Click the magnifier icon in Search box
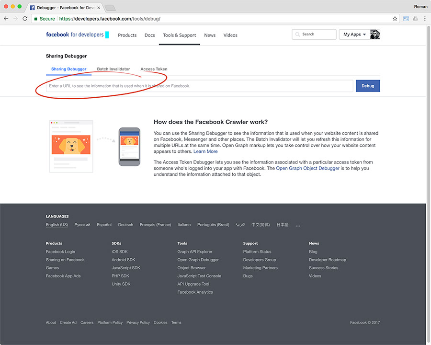 297,34
